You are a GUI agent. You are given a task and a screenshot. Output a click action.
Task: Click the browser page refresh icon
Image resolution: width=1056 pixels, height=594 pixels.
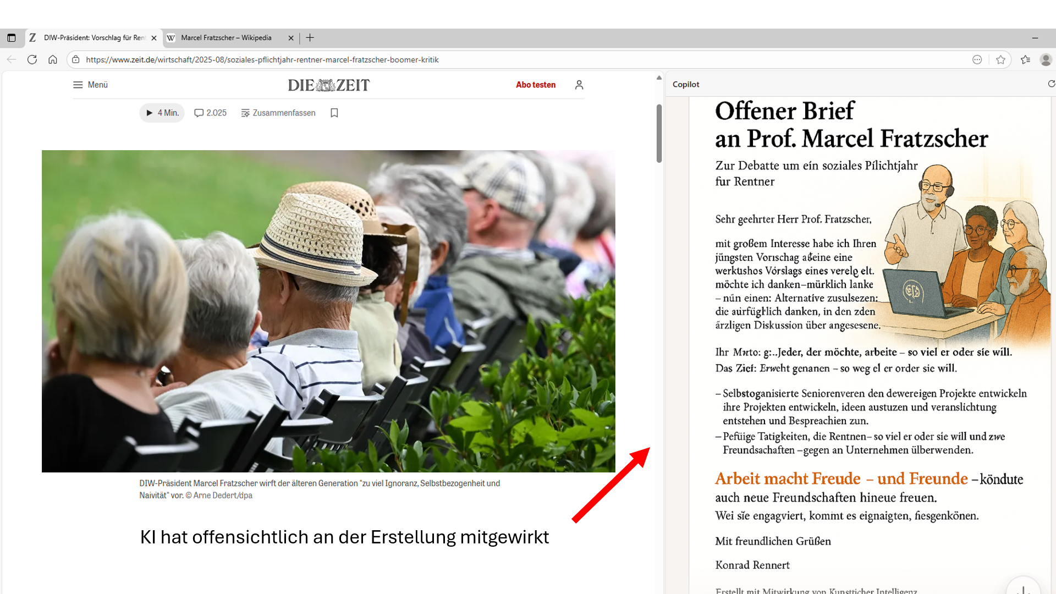click(x=32, y=59)
